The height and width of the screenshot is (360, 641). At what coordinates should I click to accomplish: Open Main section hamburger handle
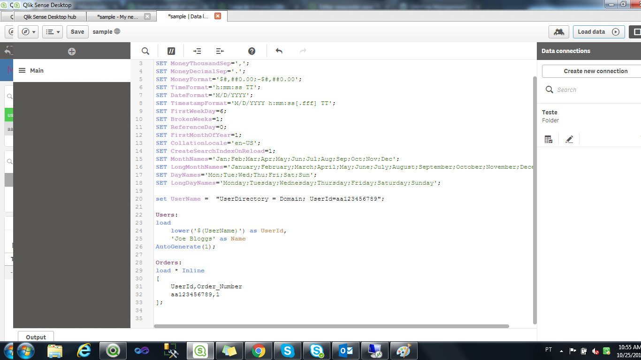22,70
